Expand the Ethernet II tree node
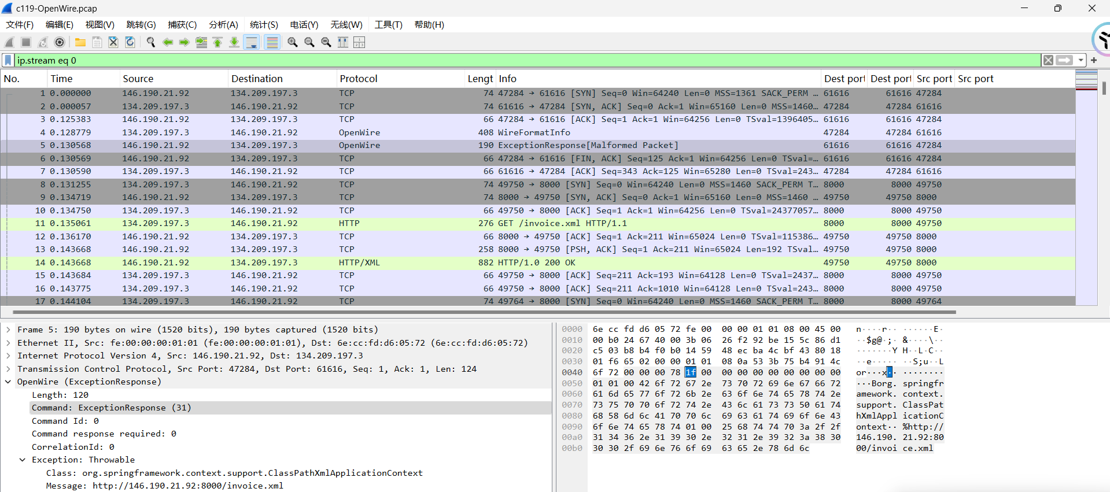This screenshot has height=492, width=1110. [9, 343]
